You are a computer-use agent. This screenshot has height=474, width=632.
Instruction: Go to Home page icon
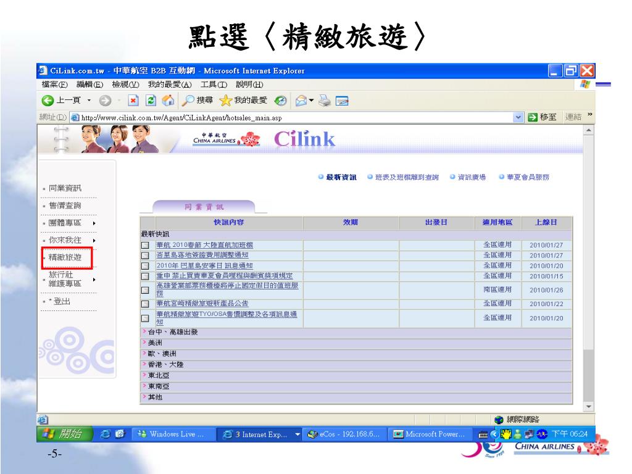pos(168,101)
